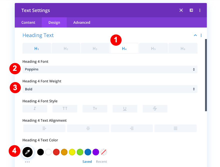Toggle underline font style
The height and width of the screenshot is (167, 220).
pyautogui.click(x=125, y=109)
